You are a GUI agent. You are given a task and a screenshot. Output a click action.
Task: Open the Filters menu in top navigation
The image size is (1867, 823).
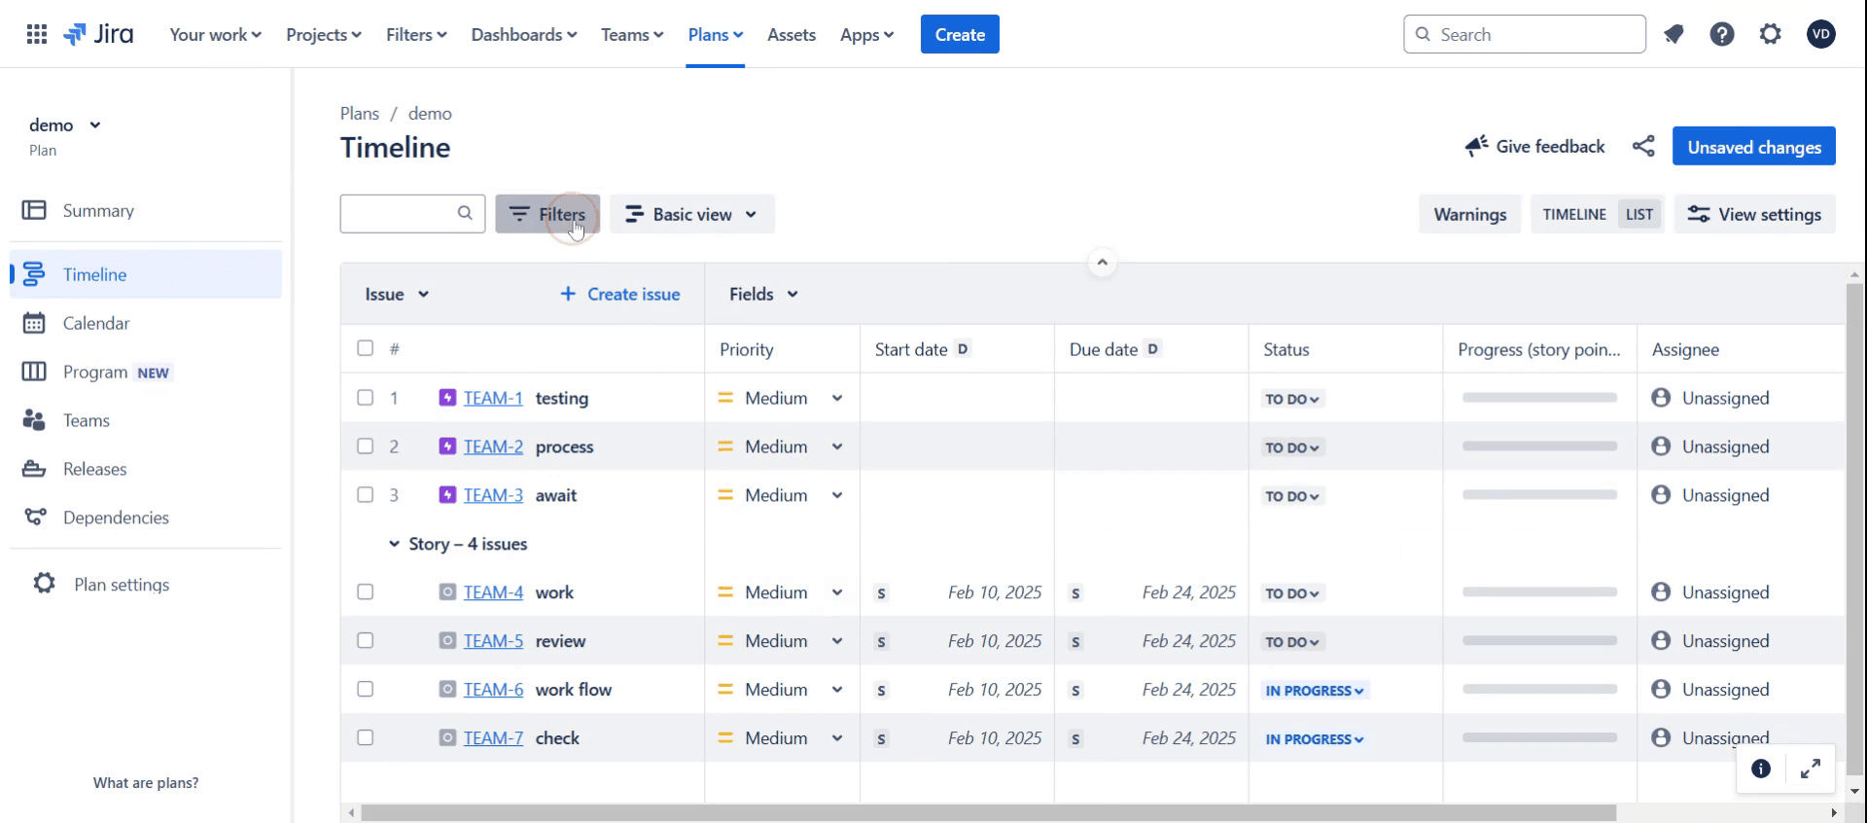416,34
